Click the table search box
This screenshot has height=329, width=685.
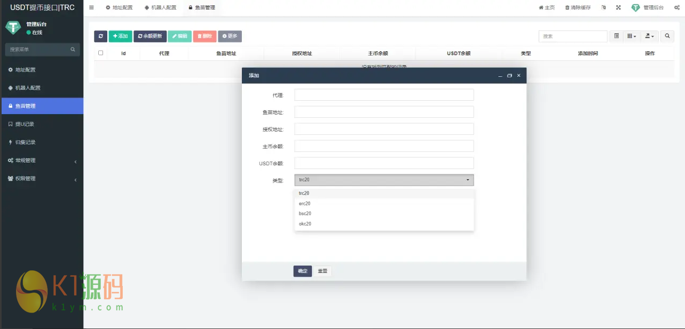click(x=573, y=36)
